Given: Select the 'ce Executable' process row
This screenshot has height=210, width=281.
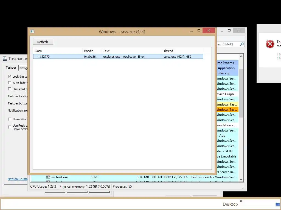Looking at the screenshot, I should click(227, 156).
